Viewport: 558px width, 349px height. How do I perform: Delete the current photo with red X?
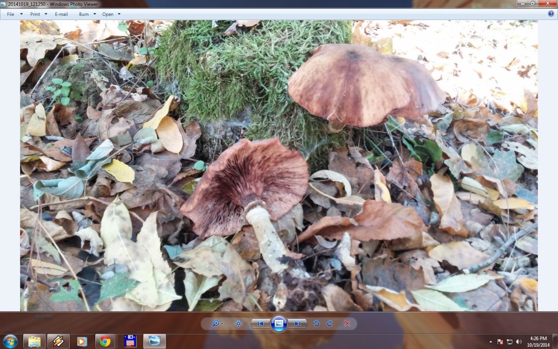(x=347, y=323)
